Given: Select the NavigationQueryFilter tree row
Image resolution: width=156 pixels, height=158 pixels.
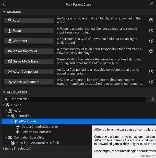Looking at the screenshot, I should (30, 138).
